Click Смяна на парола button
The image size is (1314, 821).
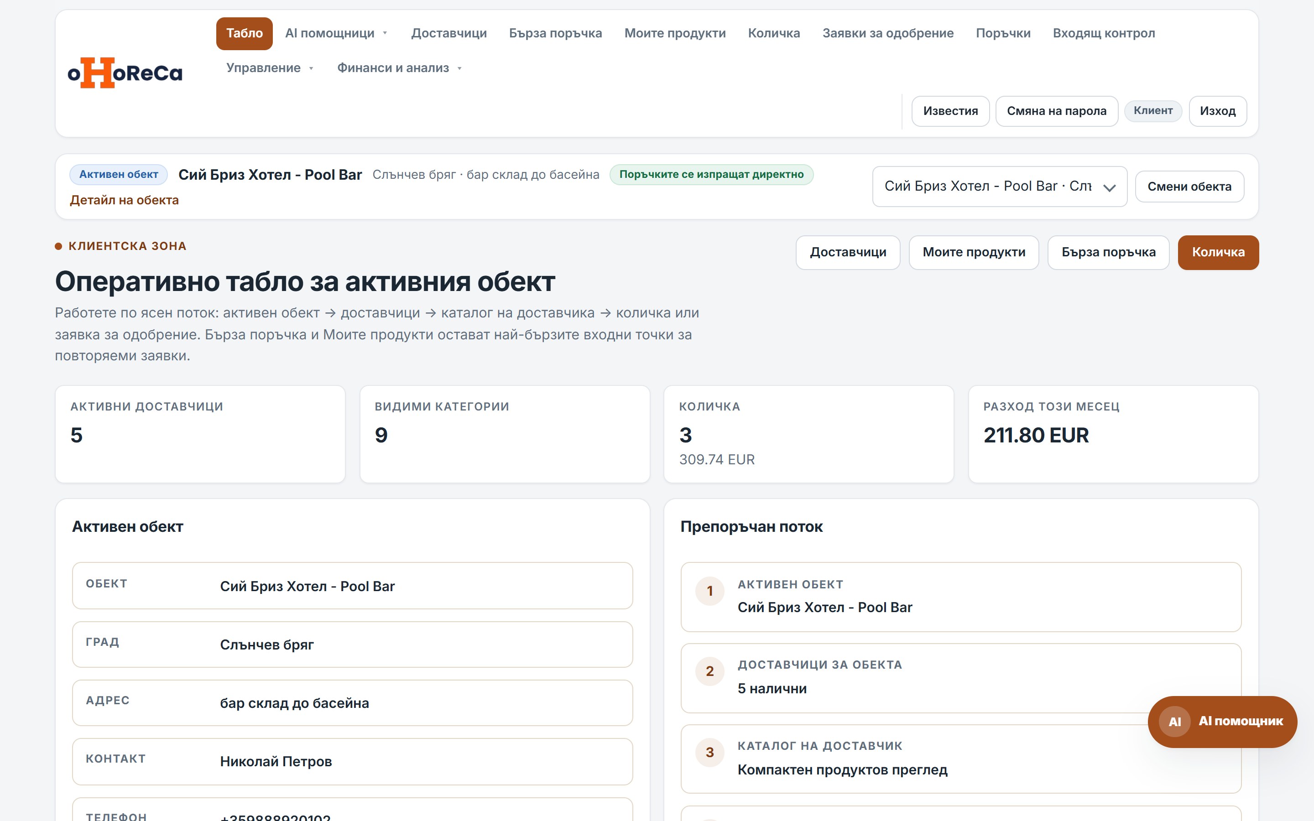(x=1056, y=111)
